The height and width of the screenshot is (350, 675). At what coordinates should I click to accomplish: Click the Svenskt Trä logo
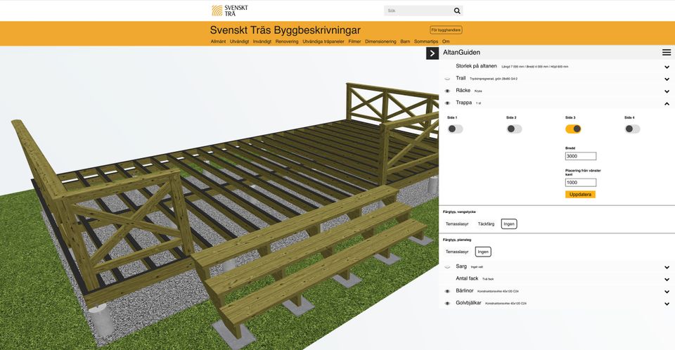tap(229, 11)
